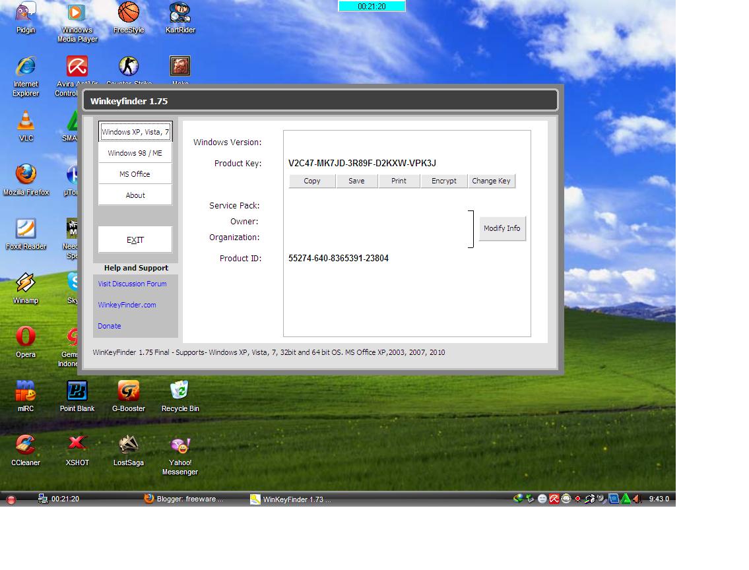Click the WinKeyFinder 1.73 taskbar button

(291, 499)
